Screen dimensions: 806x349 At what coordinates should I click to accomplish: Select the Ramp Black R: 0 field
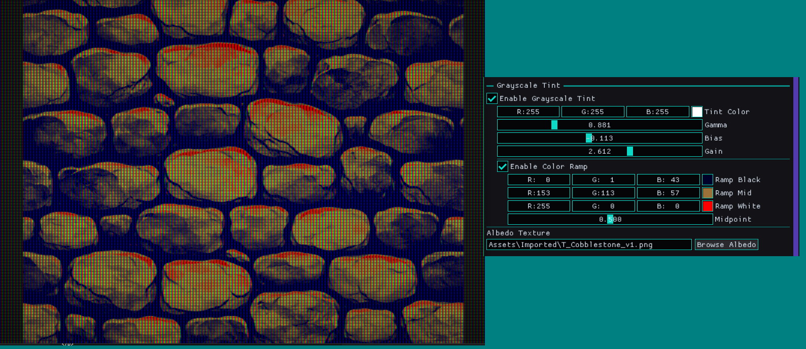click(x=539, y=180)
